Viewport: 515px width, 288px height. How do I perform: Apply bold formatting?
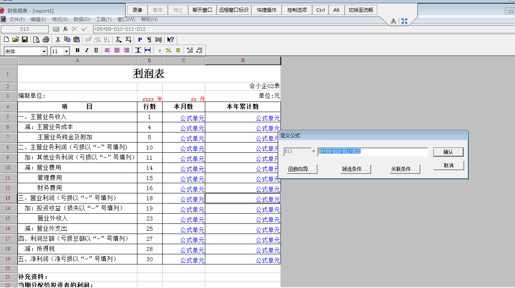tap(77, 50)
